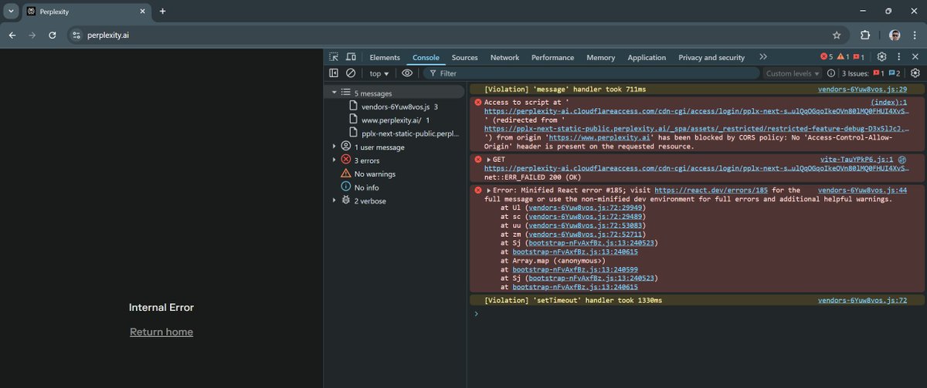This screenshot has width=927, height=388.
Task: Click the console log level info icon
Action: tap(831, 73)
